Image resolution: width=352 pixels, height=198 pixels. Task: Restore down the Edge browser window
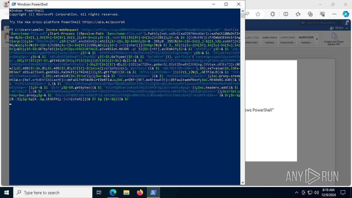click(x=333, y=4)
